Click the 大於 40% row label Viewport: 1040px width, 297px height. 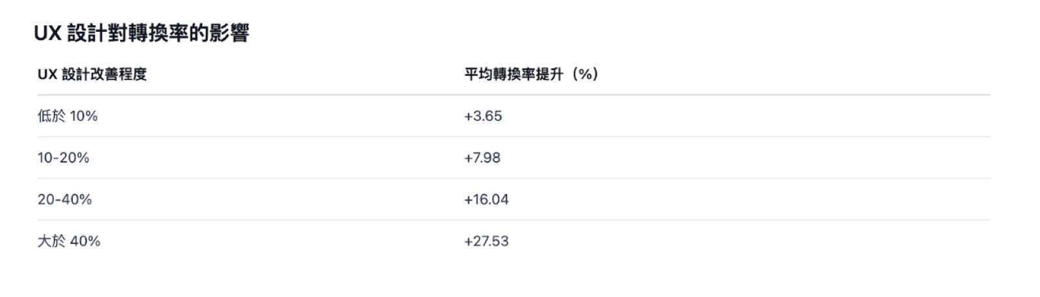tap(69, 241)
